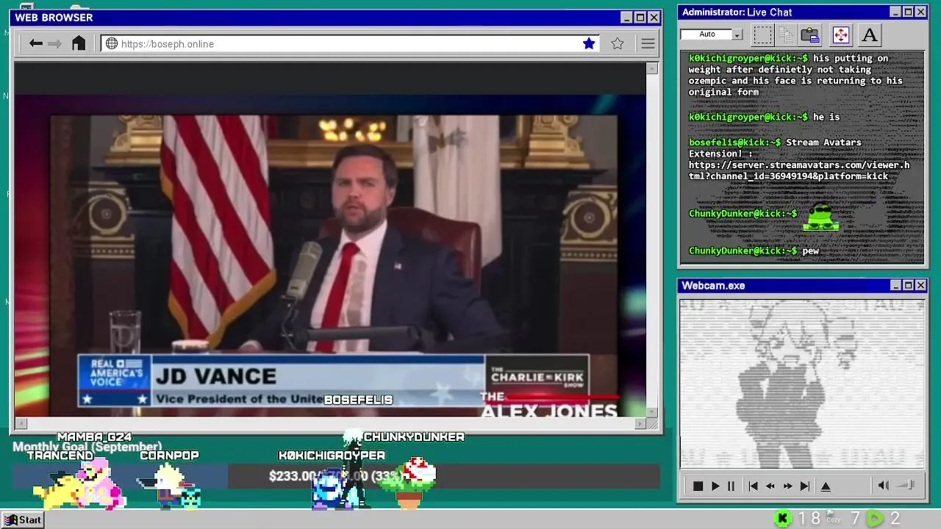Open the font A icon in Live Chat
Screen dimensions: 941x529
coord(870,35)
